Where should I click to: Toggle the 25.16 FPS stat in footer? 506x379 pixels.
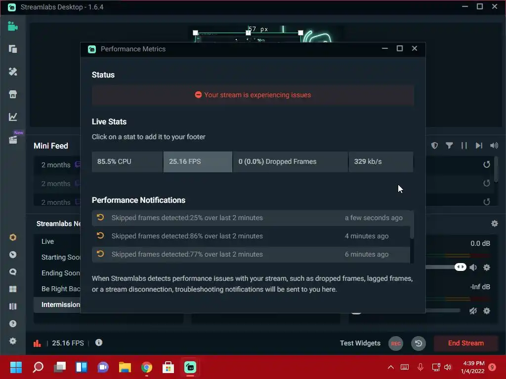tap(198, 162)
